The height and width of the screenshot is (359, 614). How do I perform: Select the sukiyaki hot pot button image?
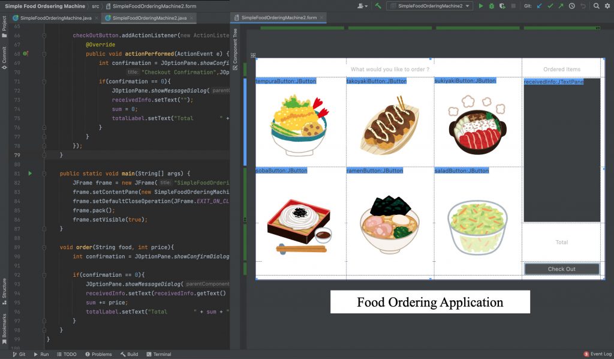coord(477,125)
